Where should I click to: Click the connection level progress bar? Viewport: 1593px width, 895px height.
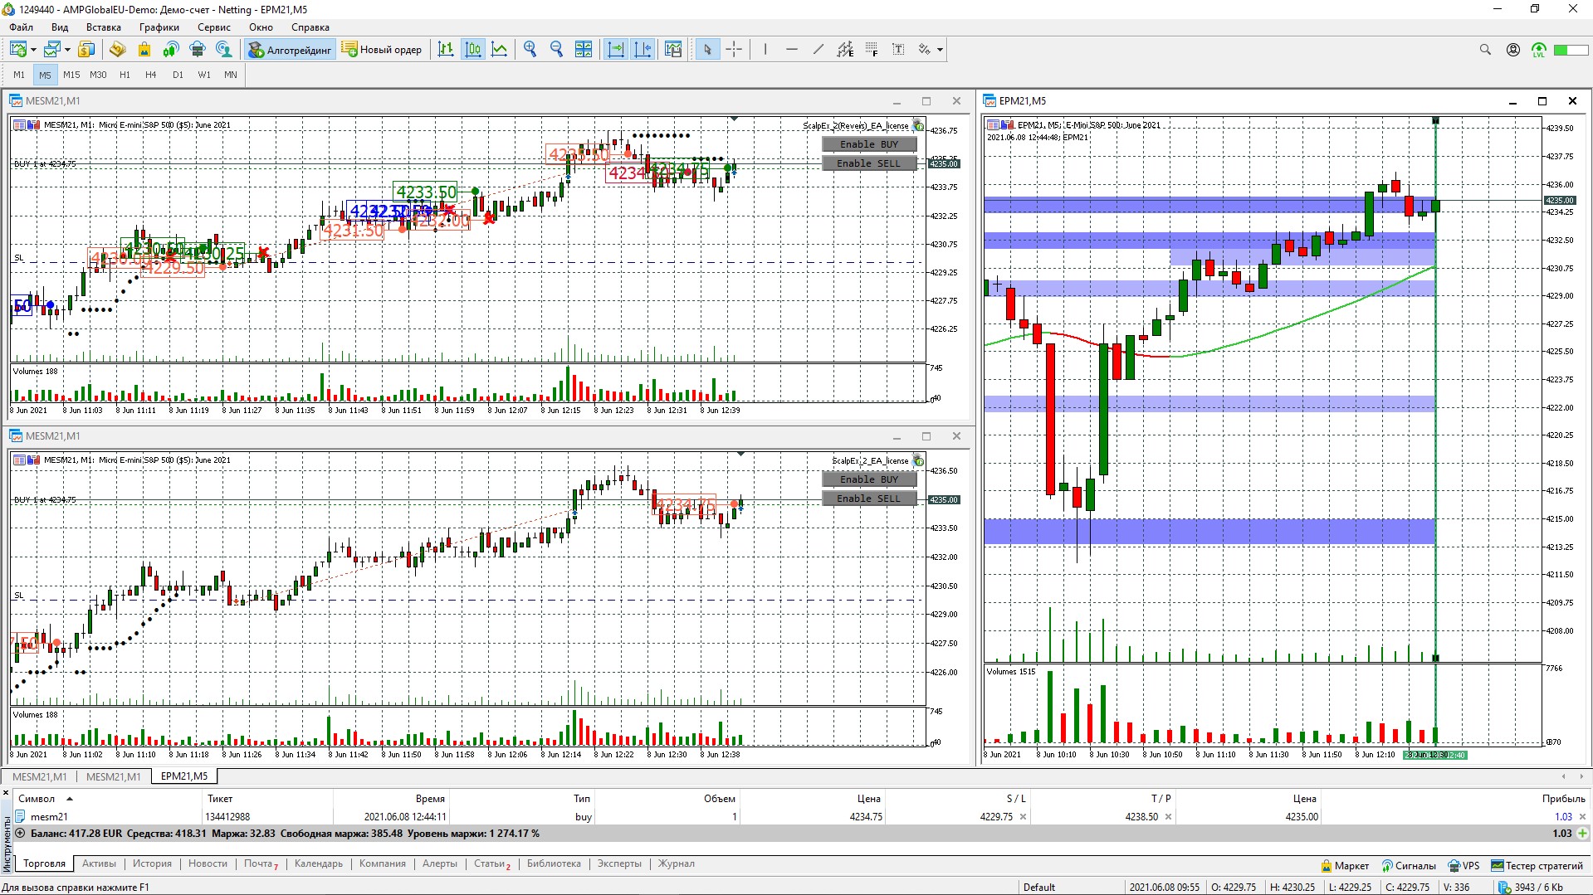[1571, 50]
